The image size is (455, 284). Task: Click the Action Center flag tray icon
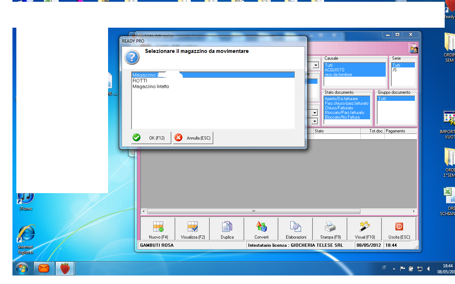coord(403,269)
